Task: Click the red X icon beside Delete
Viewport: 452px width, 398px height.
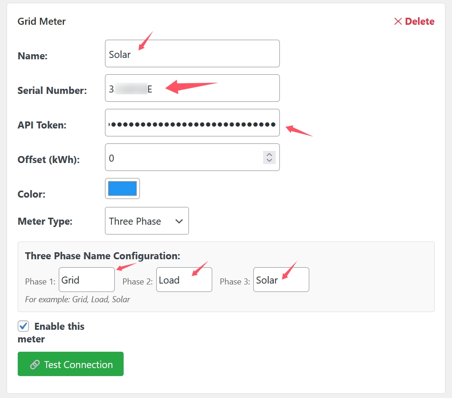Action: 398,21
